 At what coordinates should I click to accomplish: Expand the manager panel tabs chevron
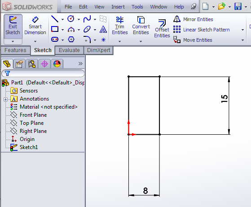click(x=80, y=64)
